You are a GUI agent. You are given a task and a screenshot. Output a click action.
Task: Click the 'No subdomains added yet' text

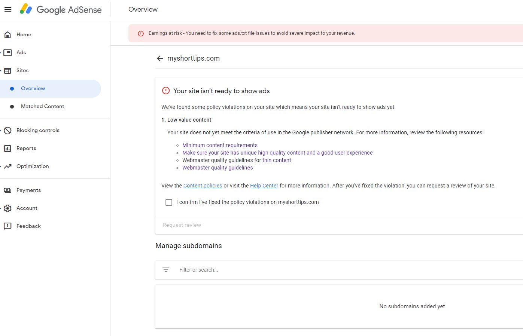[x=412, y=306]
